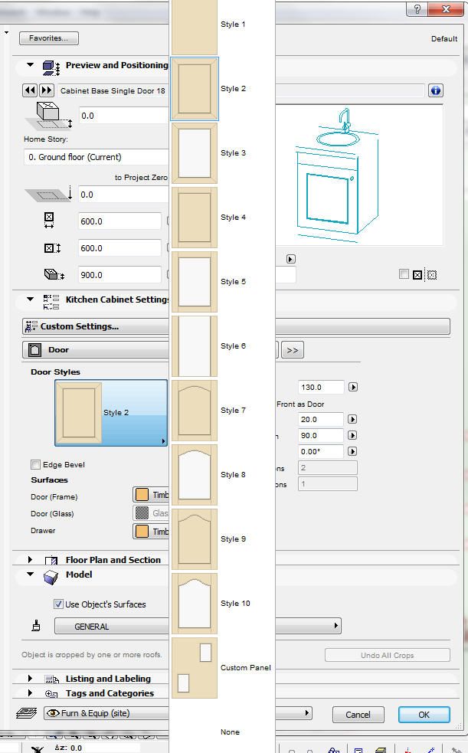Viewport: 468px width, 753px height.
Task: Open arrow beside angle field
Action: [x=352, y=451]
